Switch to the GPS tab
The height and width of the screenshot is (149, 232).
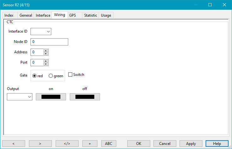[73, 15]
